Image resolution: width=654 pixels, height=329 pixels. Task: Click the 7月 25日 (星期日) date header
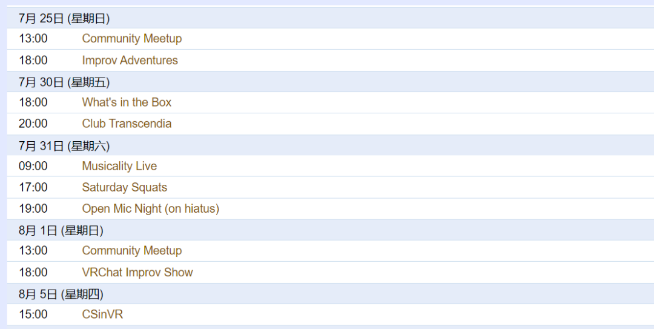coord(64,19)
